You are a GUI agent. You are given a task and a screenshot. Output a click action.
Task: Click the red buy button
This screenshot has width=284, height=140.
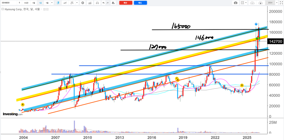pyautogui.click(x=126, y=3)
